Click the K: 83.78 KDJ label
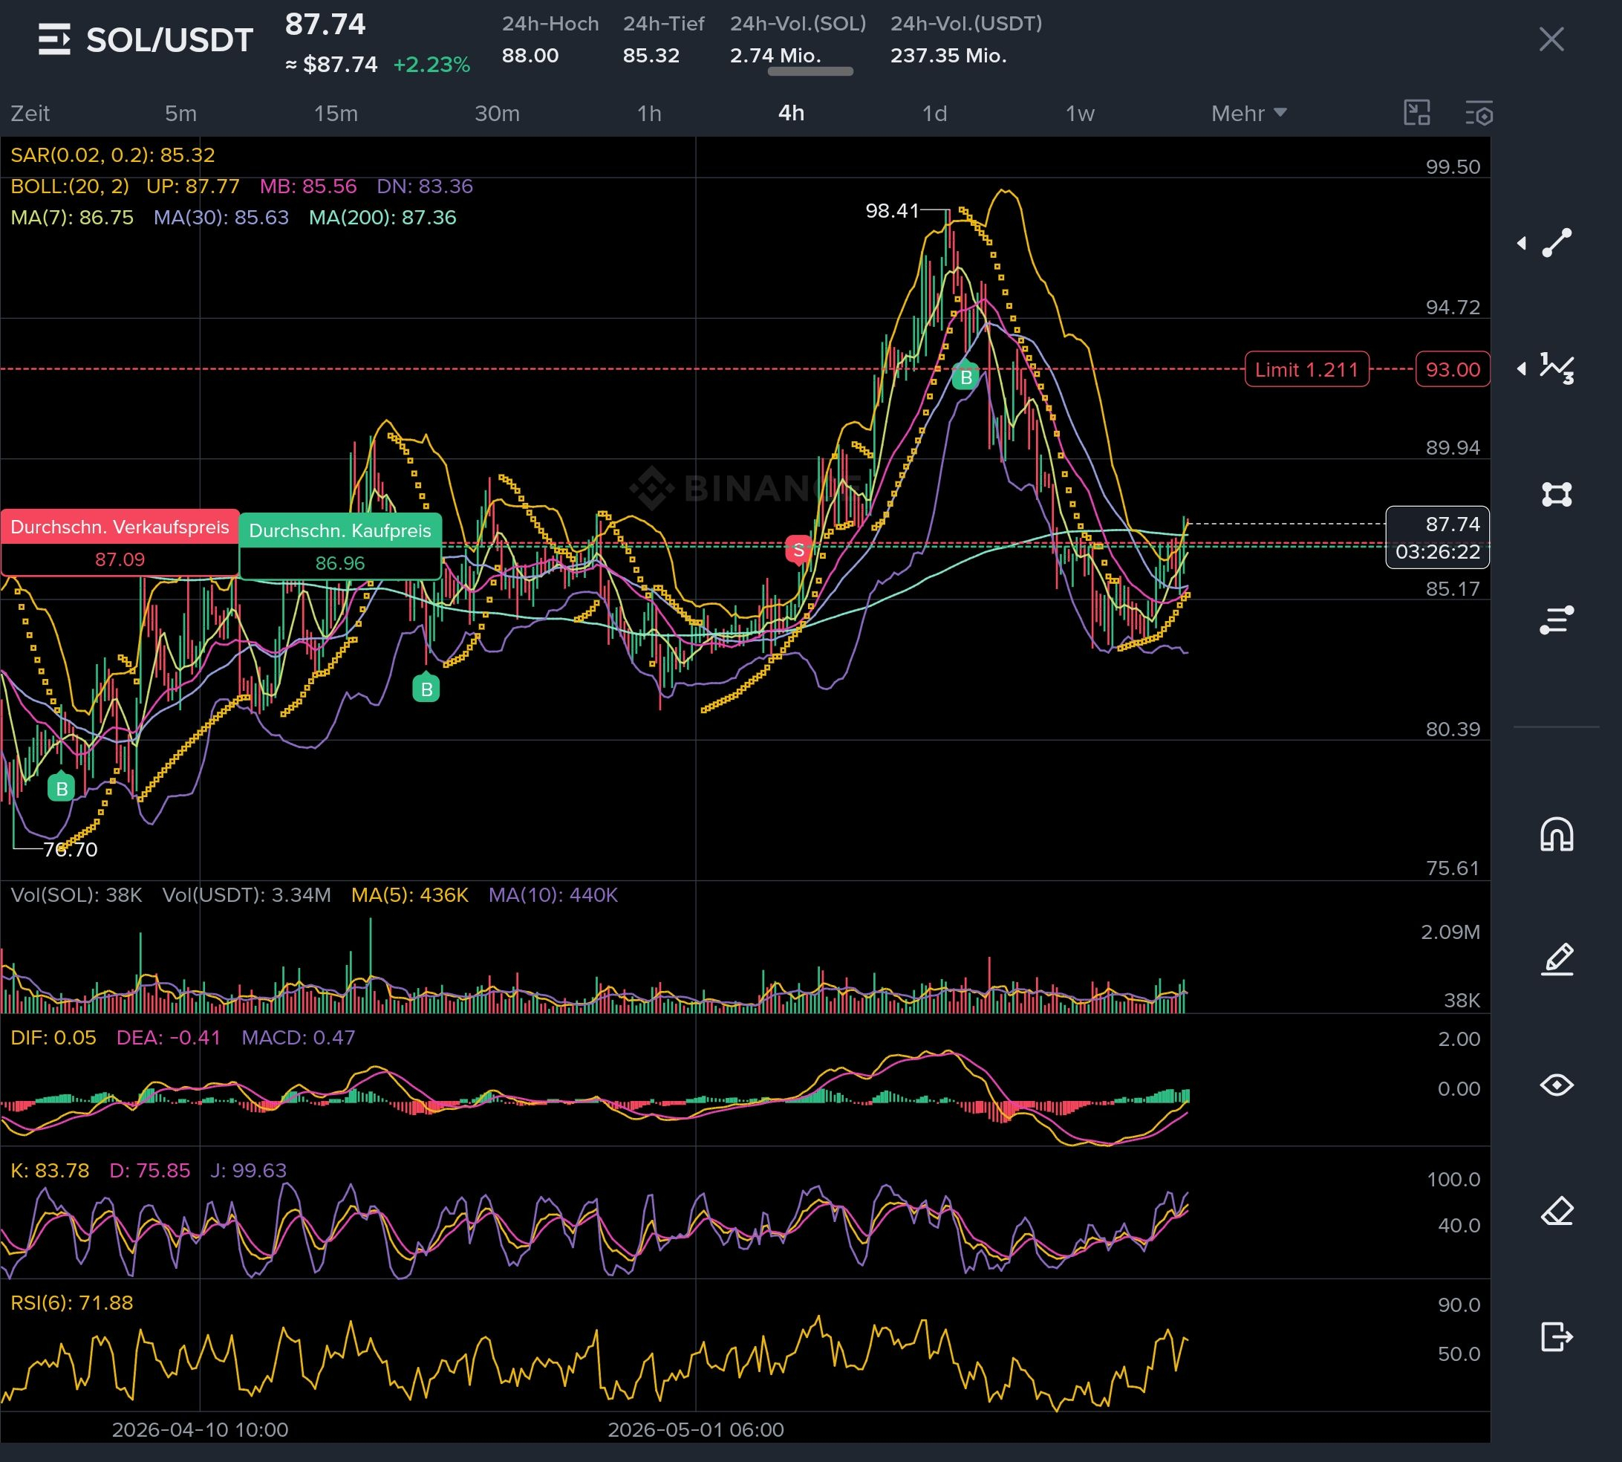 point(50,1170)
